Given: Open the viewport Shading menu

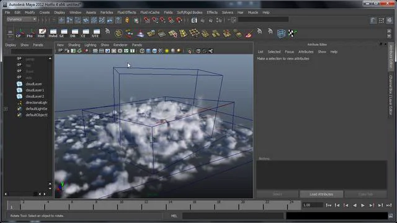Looking at the screenshot, I should click(x=74, y=45).
